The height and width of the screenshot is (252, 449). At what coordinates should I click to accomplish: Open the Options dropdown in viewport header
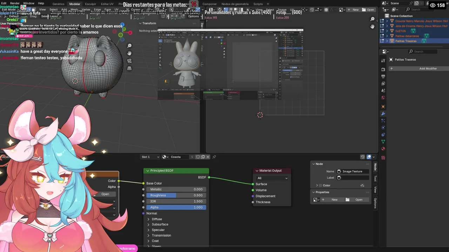coord(193,16)
